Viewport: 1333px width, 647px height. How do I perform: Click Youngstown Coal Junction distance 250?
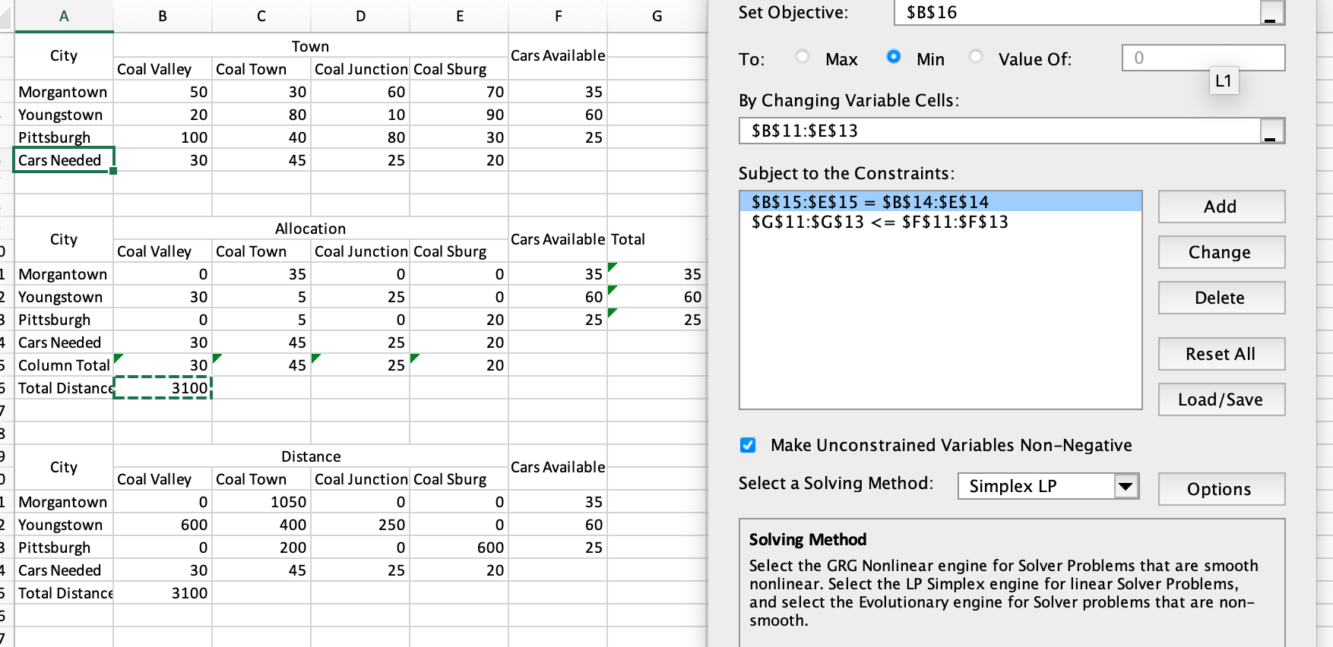point(360,525)
